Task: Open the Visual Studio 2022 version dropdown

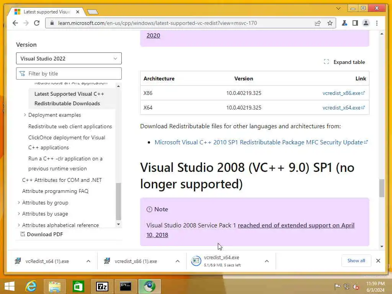Action: [69, 59]
